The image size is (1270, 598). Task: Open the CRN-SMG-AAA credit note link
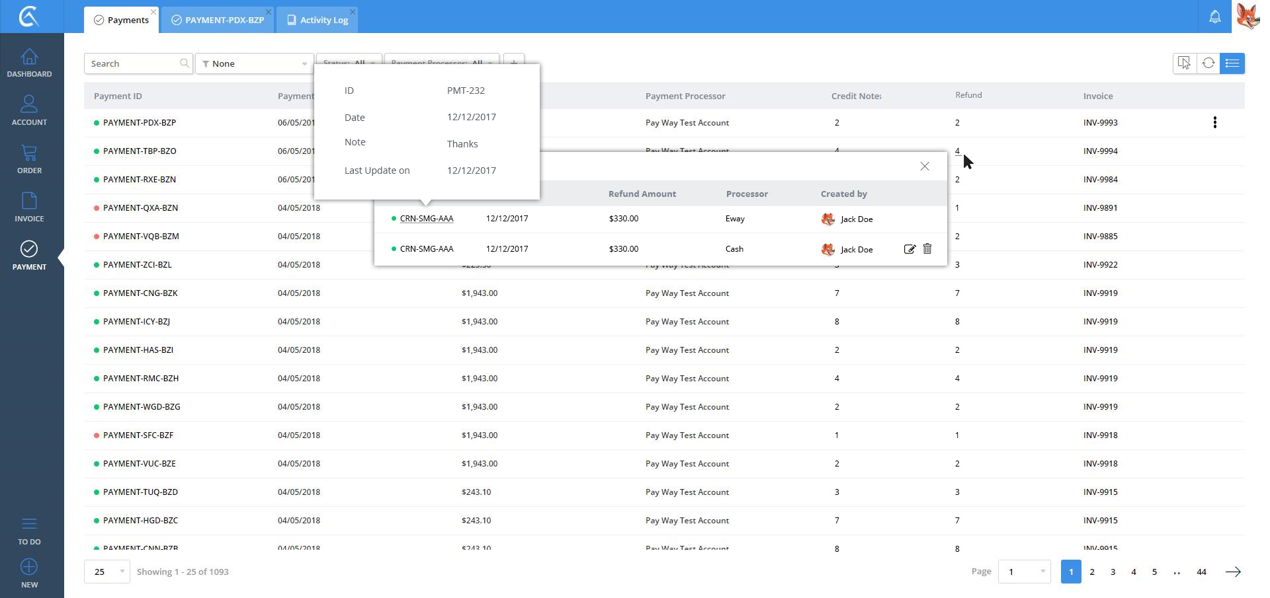click(426, 219)
